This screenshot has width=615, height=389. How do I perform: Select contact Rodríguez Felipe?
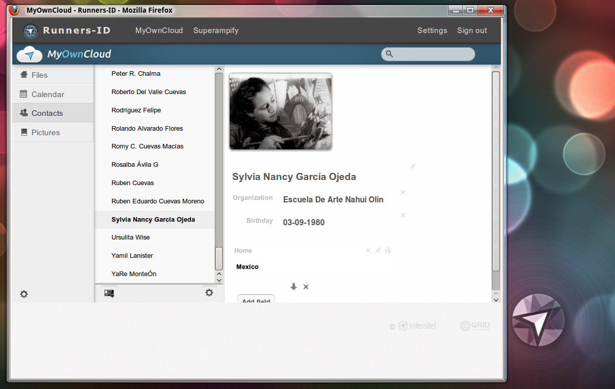(136, 110)
